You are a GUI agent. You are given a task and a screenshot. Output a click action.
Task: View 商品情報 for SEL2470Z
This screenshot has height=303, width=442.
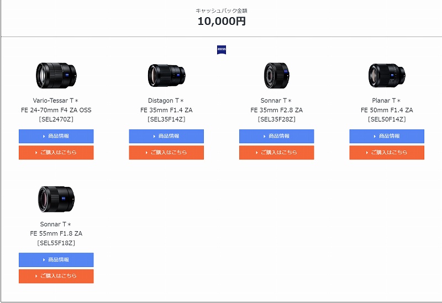click(x=56, y=136)
